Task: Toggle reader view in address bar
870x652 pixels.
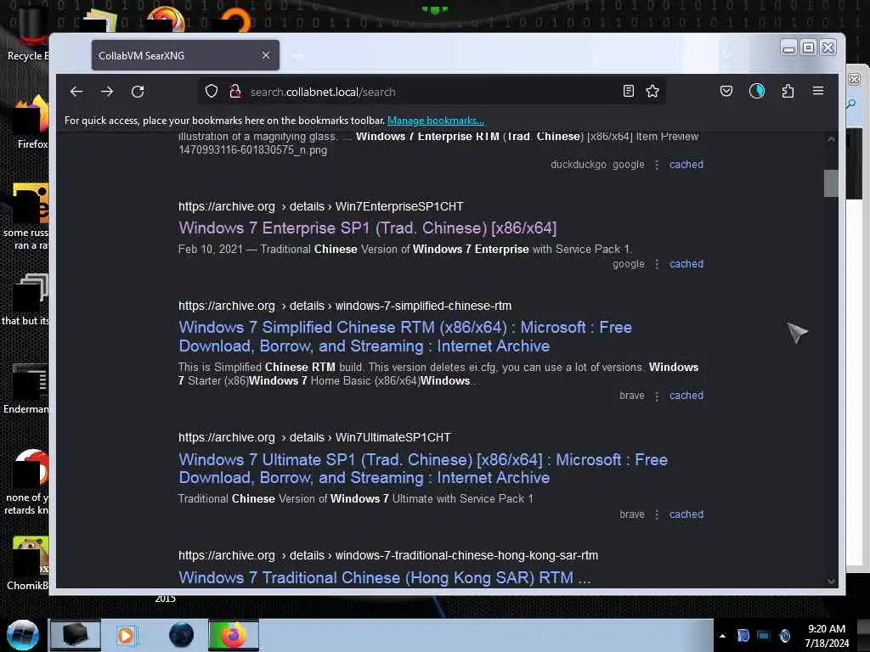Action: 628,91
